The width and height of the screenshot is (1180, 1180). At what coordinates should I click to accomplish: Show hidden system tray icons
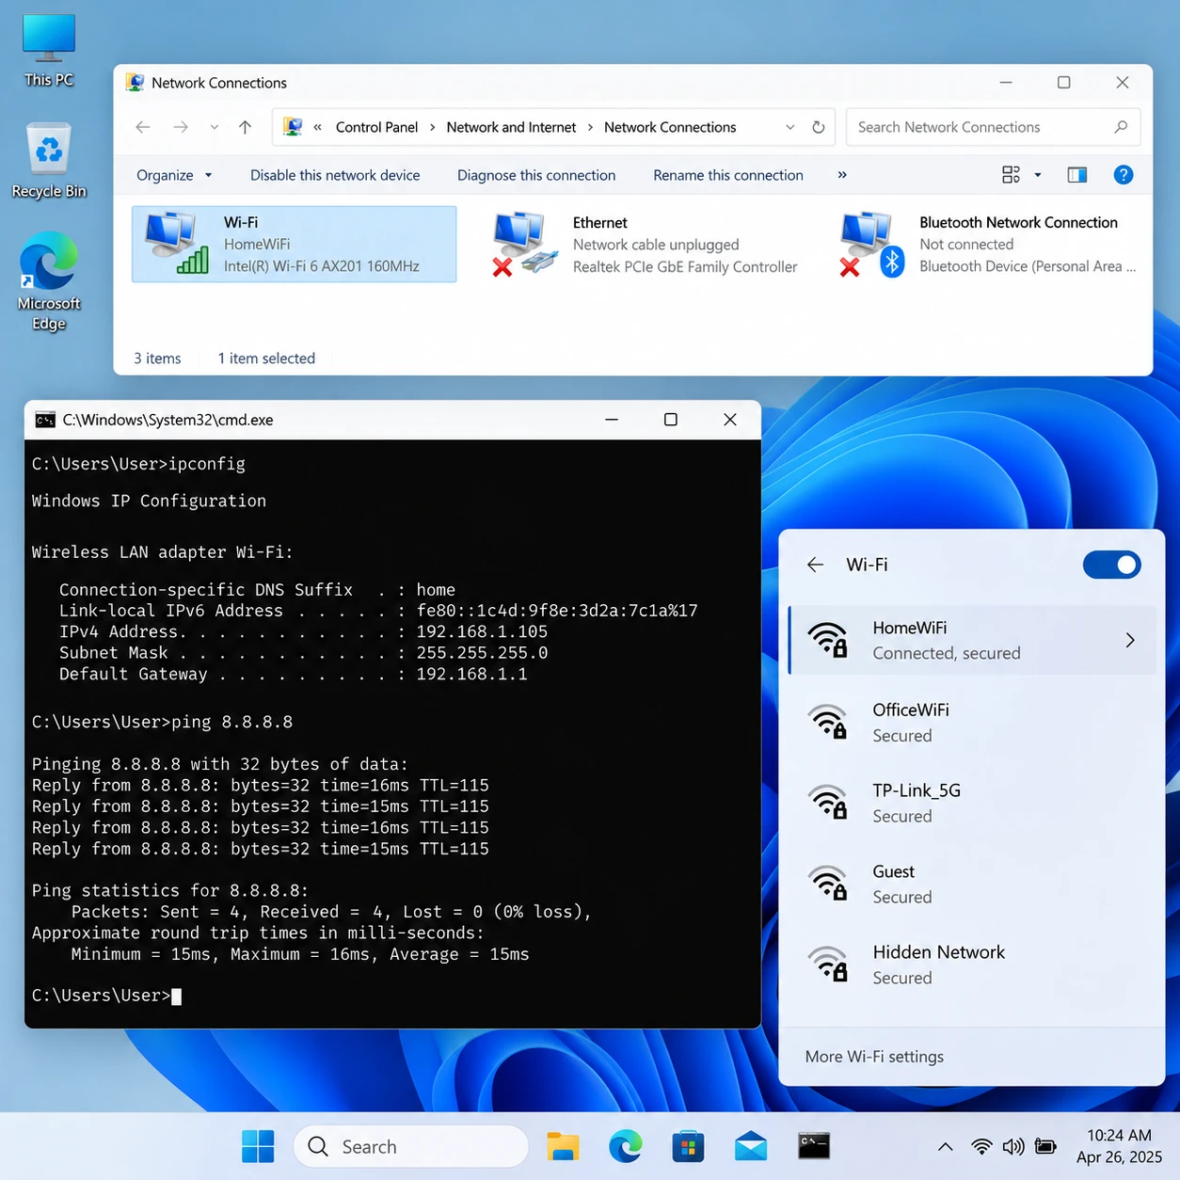tap(946, 1146)
